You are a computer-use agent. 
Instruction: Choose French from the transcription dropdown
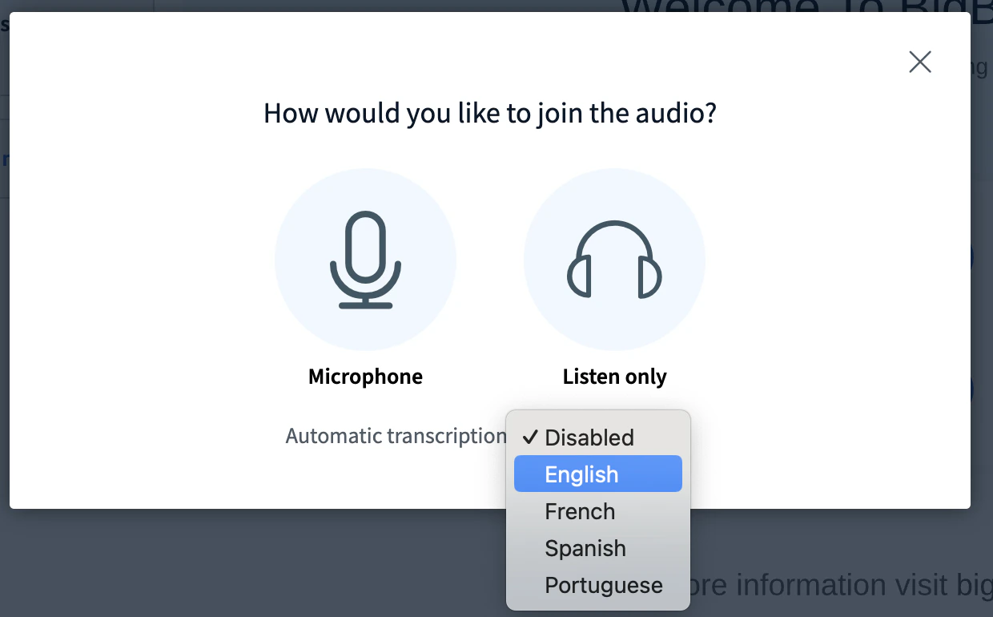[580, 511]
